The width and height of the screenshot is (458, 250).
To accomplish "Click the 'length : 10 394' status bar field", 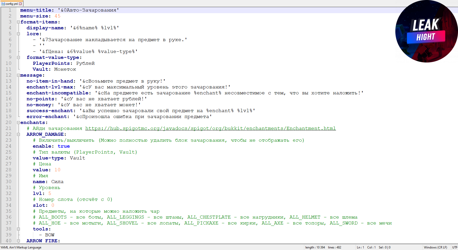I will 315,247.
